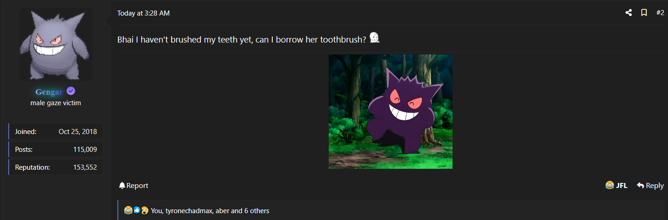Viewport: 668px width, 220px height.
Task: Click Reply to respond to this post
Action: [650, 185]
